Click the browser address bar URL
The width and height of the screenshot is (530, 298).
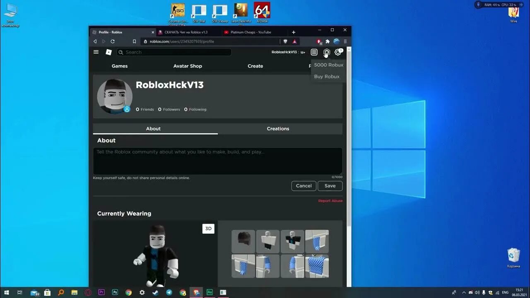click(182, 41)
